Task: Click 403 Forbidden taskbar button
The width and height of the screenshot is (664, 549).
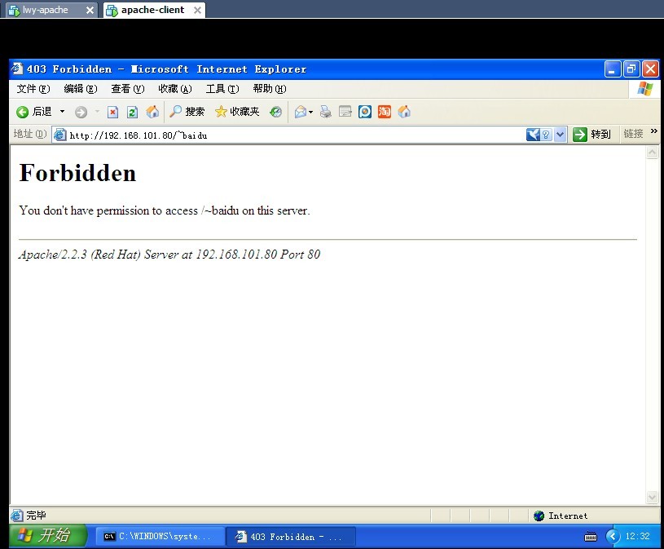Action: 291,537
